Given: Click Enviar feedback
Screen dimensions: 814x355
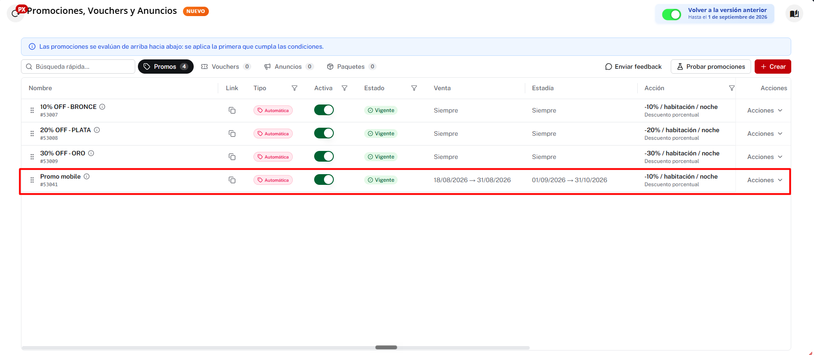Looking at the screenshot, I should point(633,67).
